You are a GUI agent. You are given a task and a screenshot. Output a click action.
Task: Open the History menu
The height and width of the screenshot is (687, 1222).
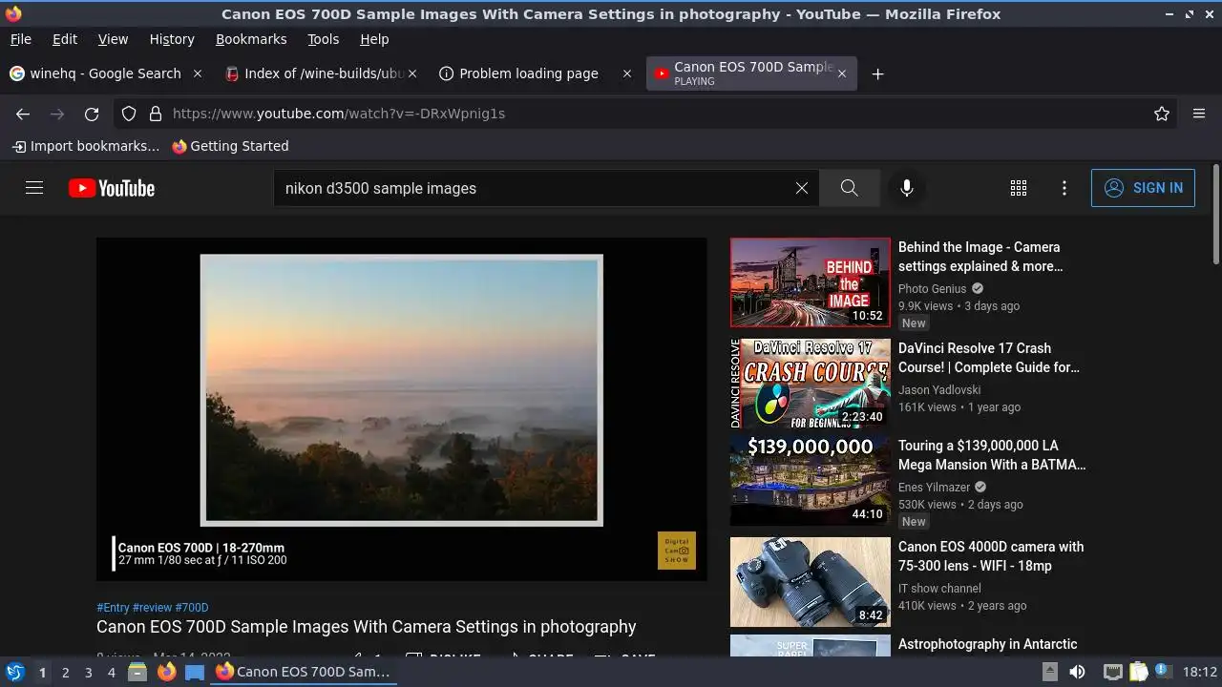(x=172, y=39)
